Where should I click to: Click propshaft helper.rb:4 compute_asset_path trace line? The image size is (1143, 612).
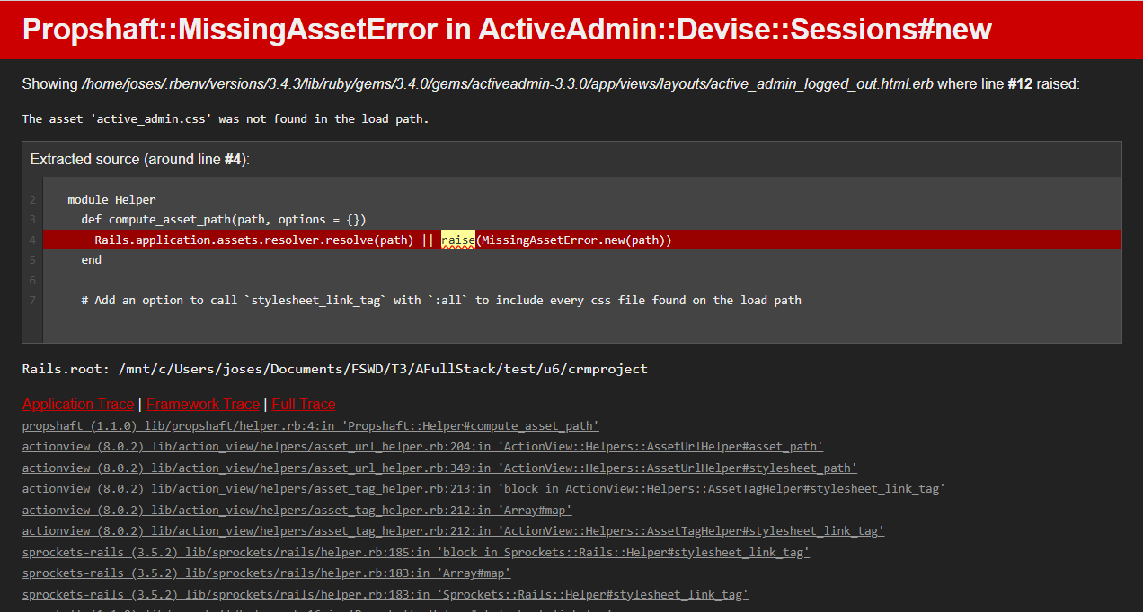click(310, 425)
